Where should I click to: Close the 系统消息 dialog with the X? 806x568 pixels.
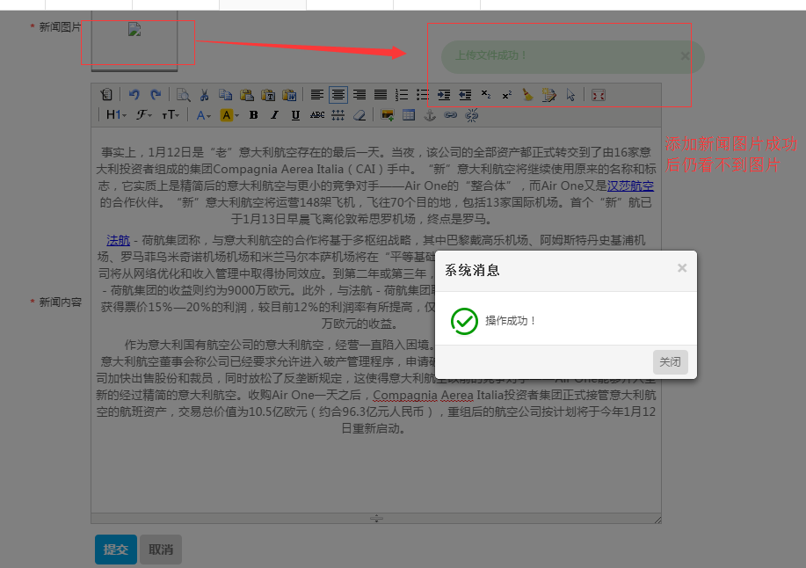point(682,268)
